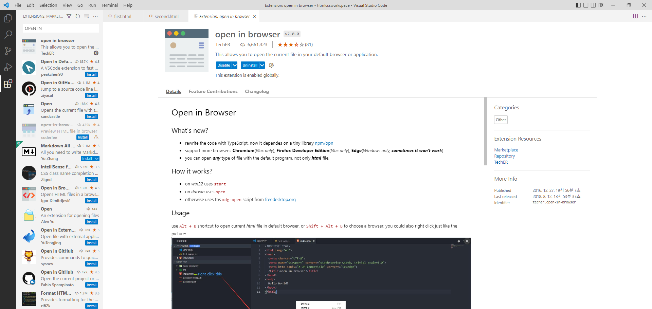
Task: Open the Run and Debug view
Action: (8, 67)
